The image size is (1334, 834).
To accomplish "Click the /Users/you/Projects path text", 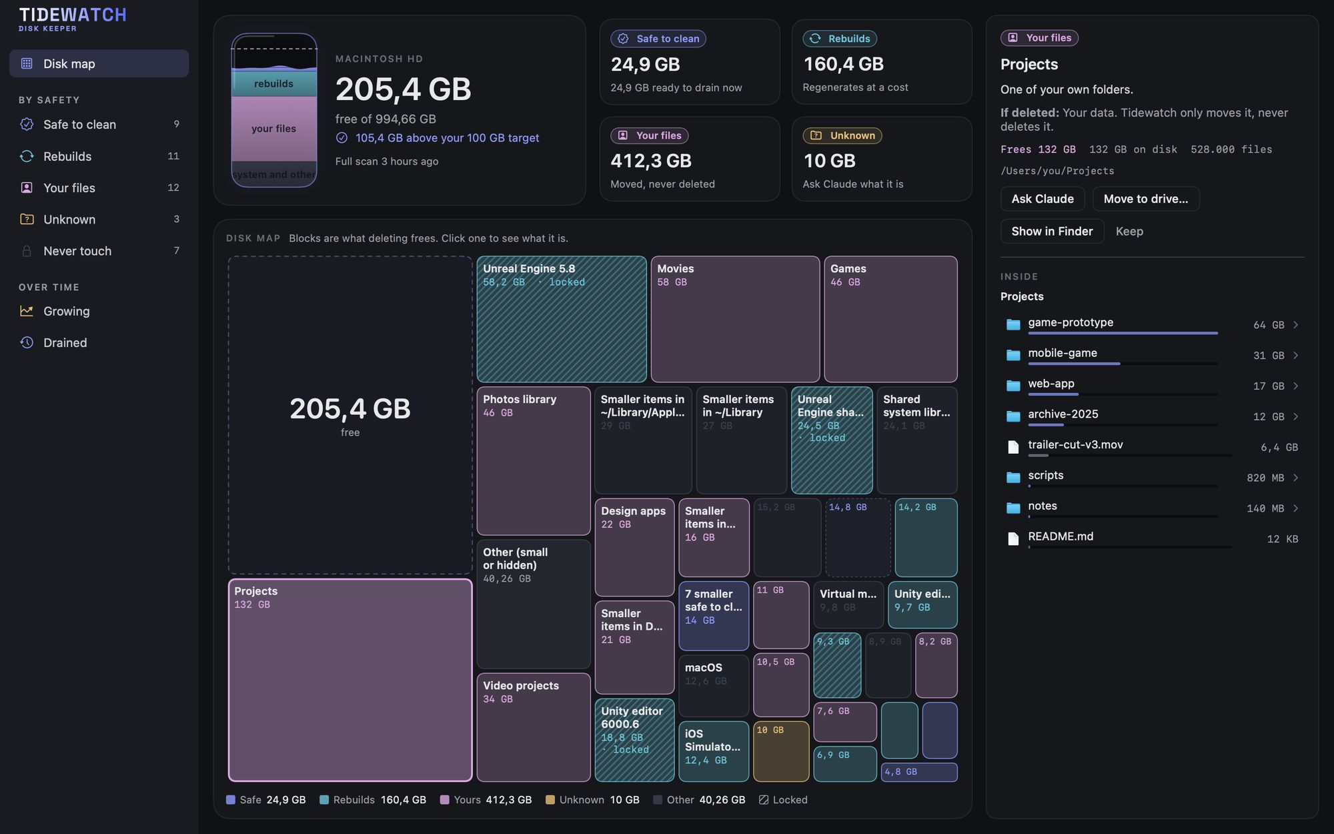I will pos(1057,171).
